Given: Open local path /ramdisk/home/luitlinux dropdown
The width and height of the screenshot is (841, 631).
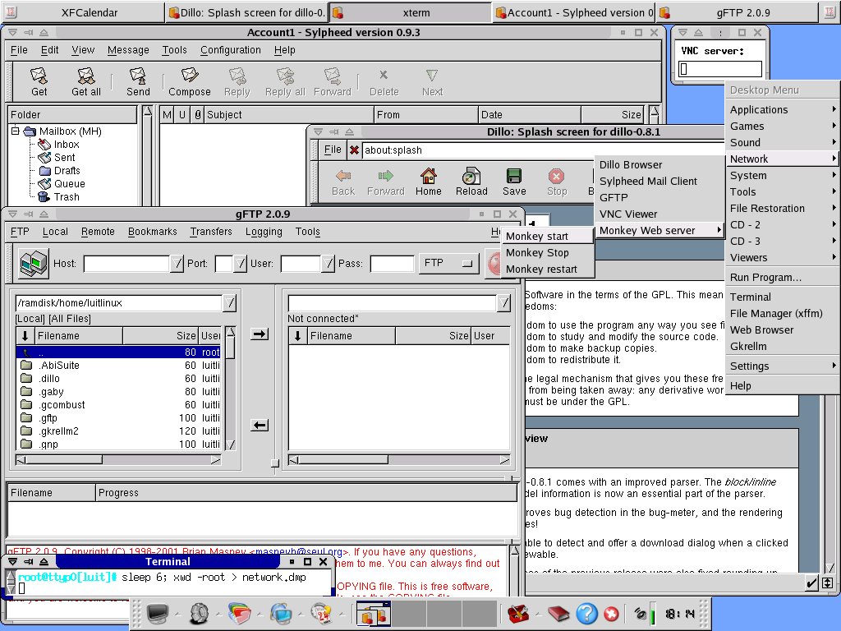Looking at the screenshot, I should [x=230, y=303].
